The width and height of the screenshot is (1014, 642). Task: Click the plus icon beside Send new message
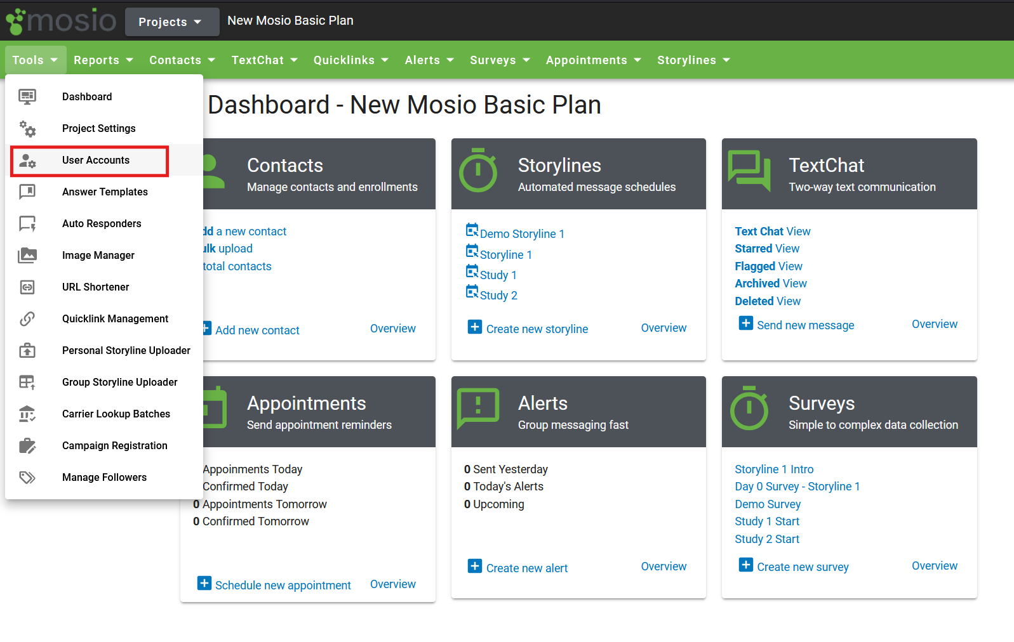pyautogui.click(x=746, y=323)
